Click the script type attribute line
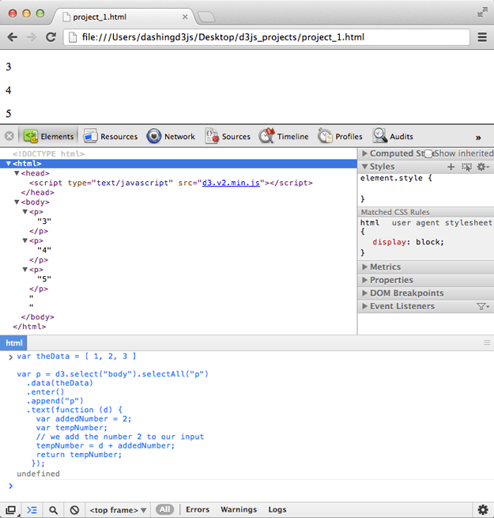This screenshot has width=494, height=518. coord(171,183)
